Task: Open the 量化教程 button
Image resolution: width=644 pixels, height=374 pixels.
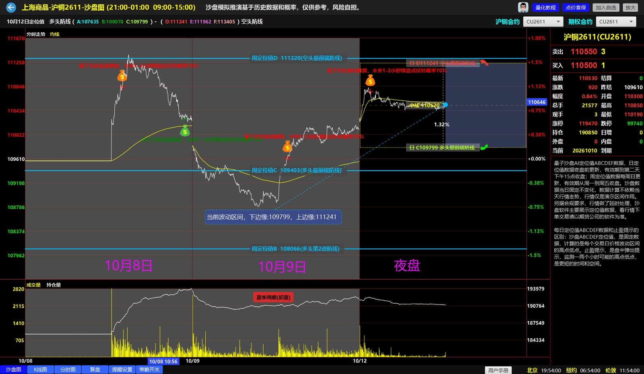Action: point(546,8)
